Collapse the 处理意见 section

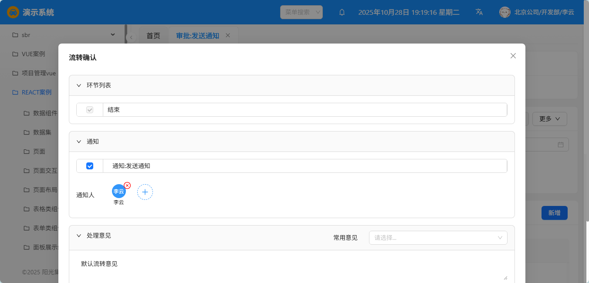click(79, 236)
